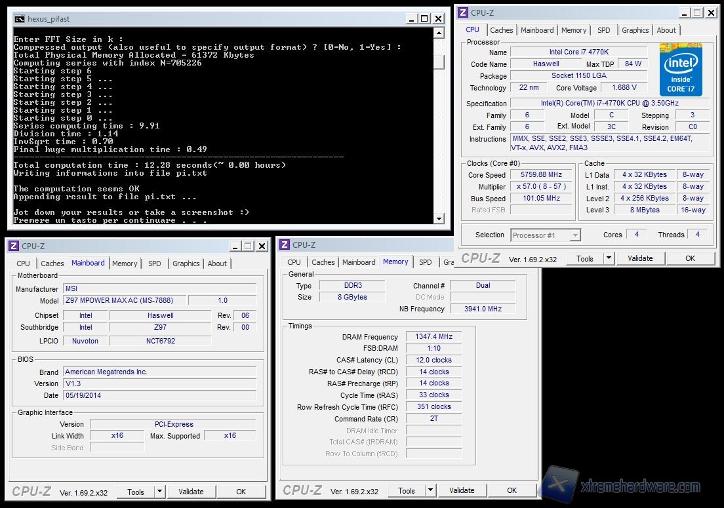
Task: Click the CPU-Z icon in the Mainboard window title bar
Action: [13, 246]
